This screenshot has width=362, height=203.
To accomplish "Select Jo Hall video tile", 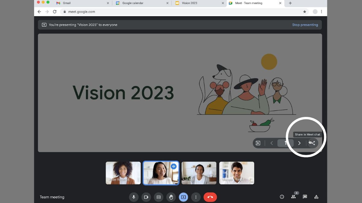I will point(199,173).
